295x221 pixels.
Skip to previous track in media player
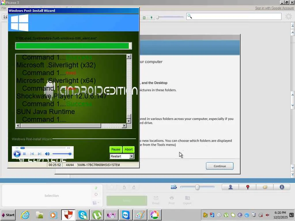[x=32, y=154]
